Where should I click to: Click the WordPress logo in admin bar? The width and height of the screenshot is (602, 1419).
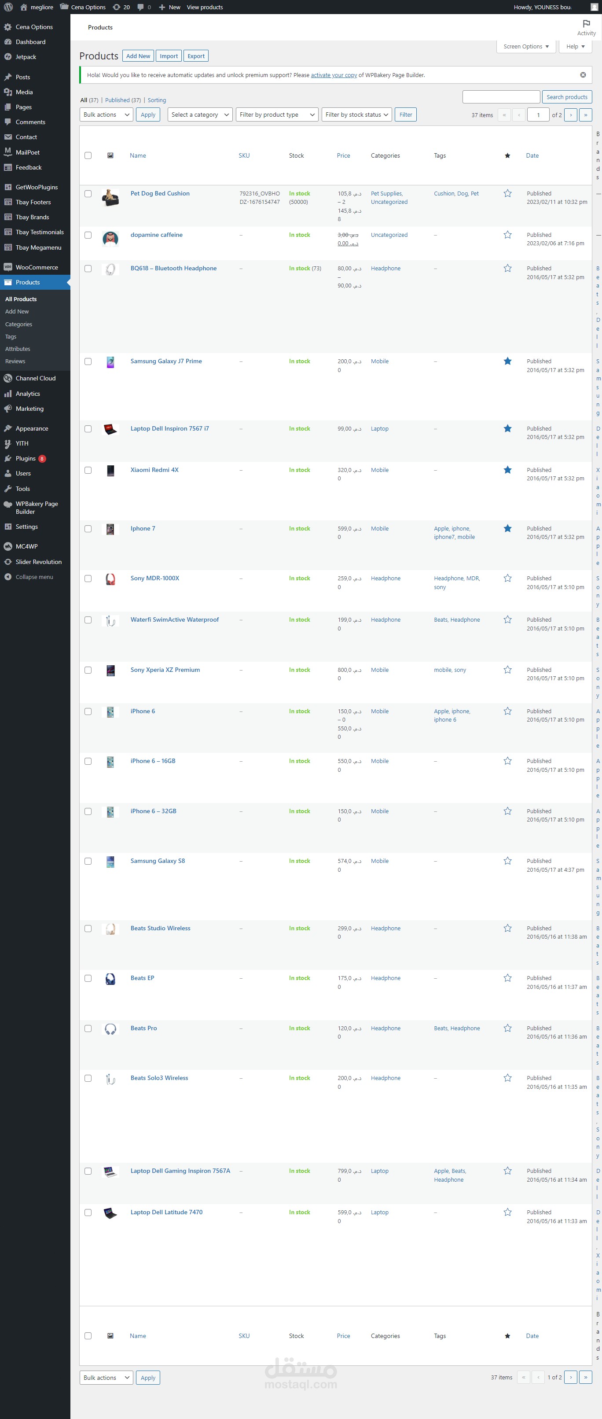tap(8, 7)
